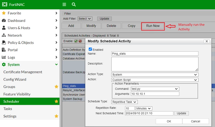This screenshot has width=215, height=127.
Task: Toggle favorite star next to Scheduler
Action: click(x=56, y=101)
